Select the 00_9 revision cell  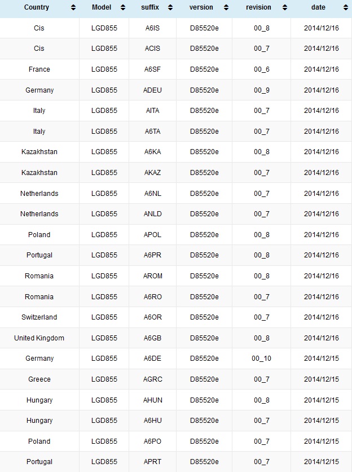click(x=261, y=90)
